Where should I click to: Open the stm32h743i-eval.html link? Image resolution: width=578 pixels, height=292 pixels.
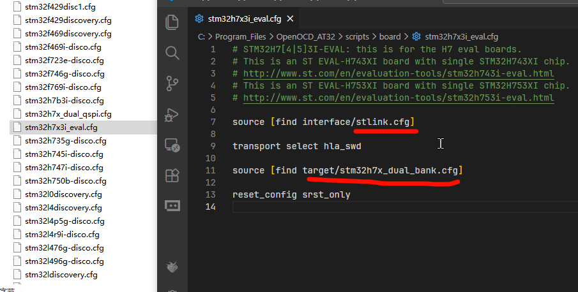tap(398, 74)
